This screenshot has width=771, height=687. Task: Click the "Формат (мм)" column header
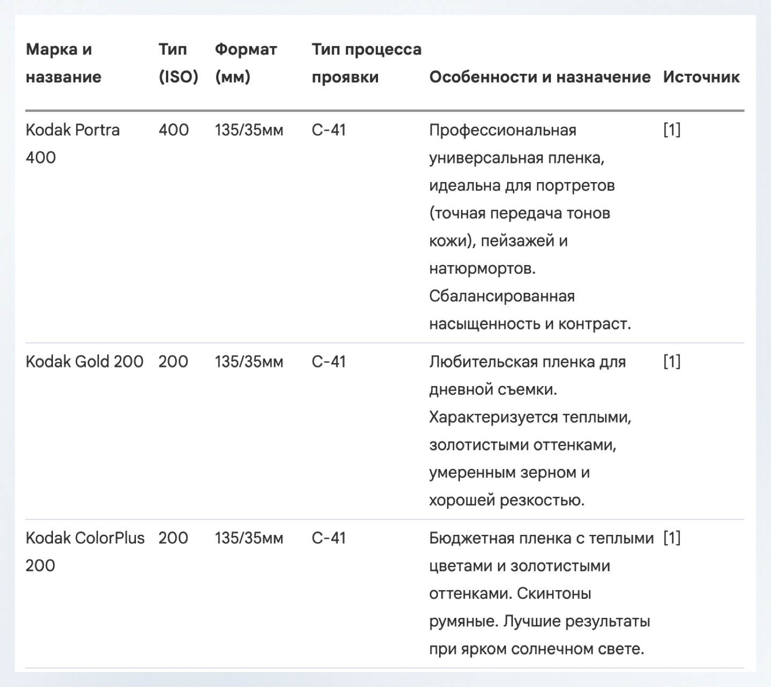point(246,63)
